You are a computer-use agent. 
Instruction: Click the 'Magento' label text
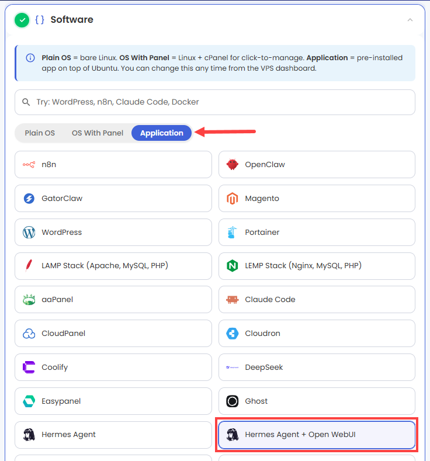262,199
